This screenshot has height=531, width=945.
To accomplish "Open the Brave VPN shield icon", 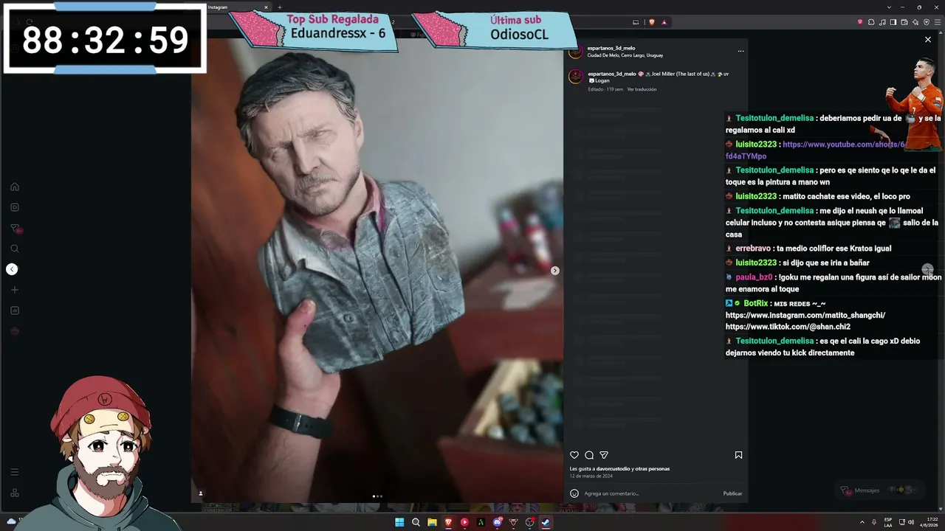I will (x=927, y=22).
